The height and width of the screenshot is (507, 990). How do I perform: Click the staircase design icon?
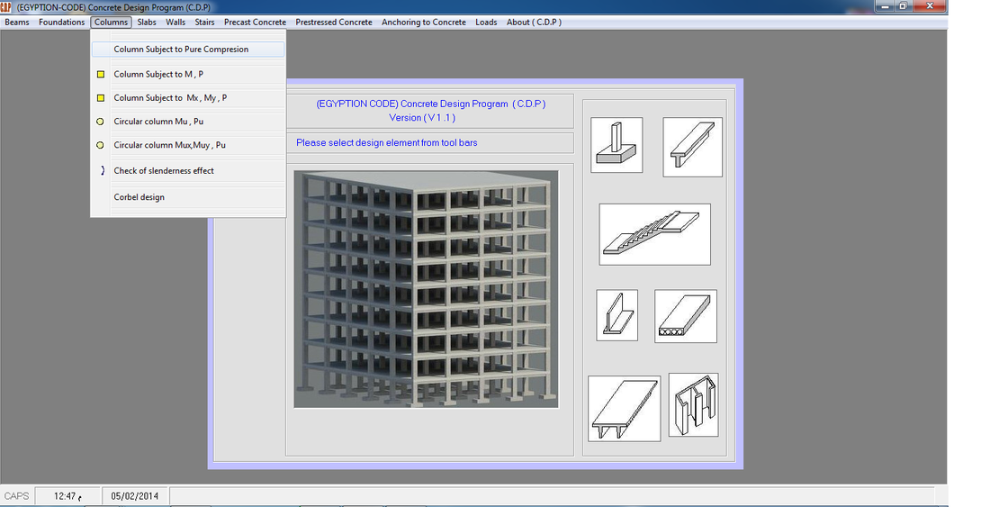tap(654, 234)
